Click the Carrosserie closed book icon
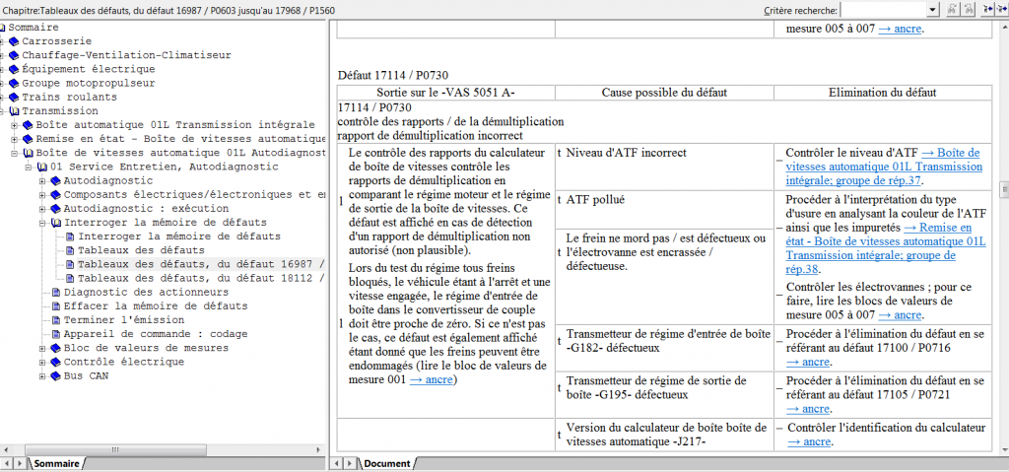Viewport: 1009px width, 472px height. pos(15,41)
